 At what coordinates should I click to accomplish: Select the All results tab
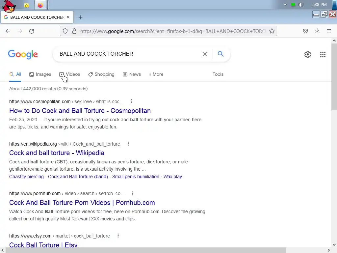coord(15,74)
